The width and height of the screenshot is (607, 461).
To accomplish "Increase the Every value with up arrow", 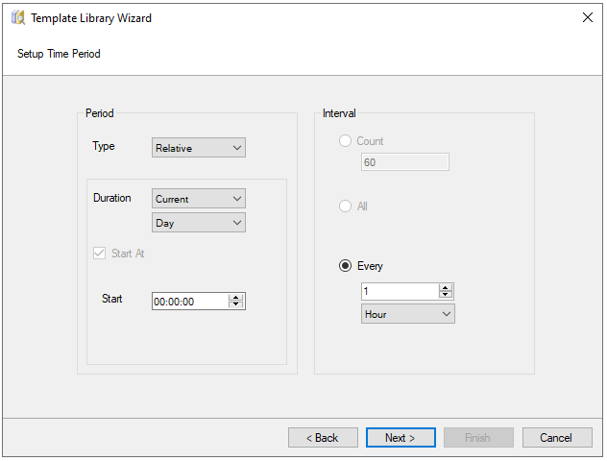I will point(446,287).
